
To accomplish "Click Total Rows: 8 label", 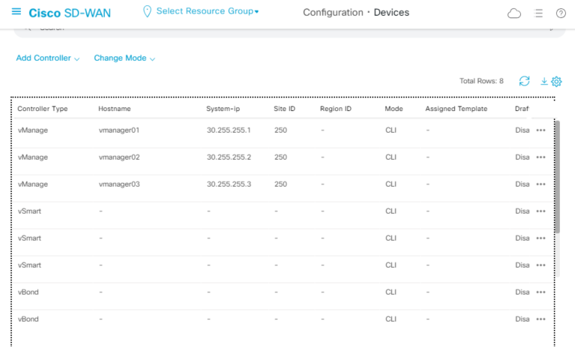I will click(x=481, y=81).
